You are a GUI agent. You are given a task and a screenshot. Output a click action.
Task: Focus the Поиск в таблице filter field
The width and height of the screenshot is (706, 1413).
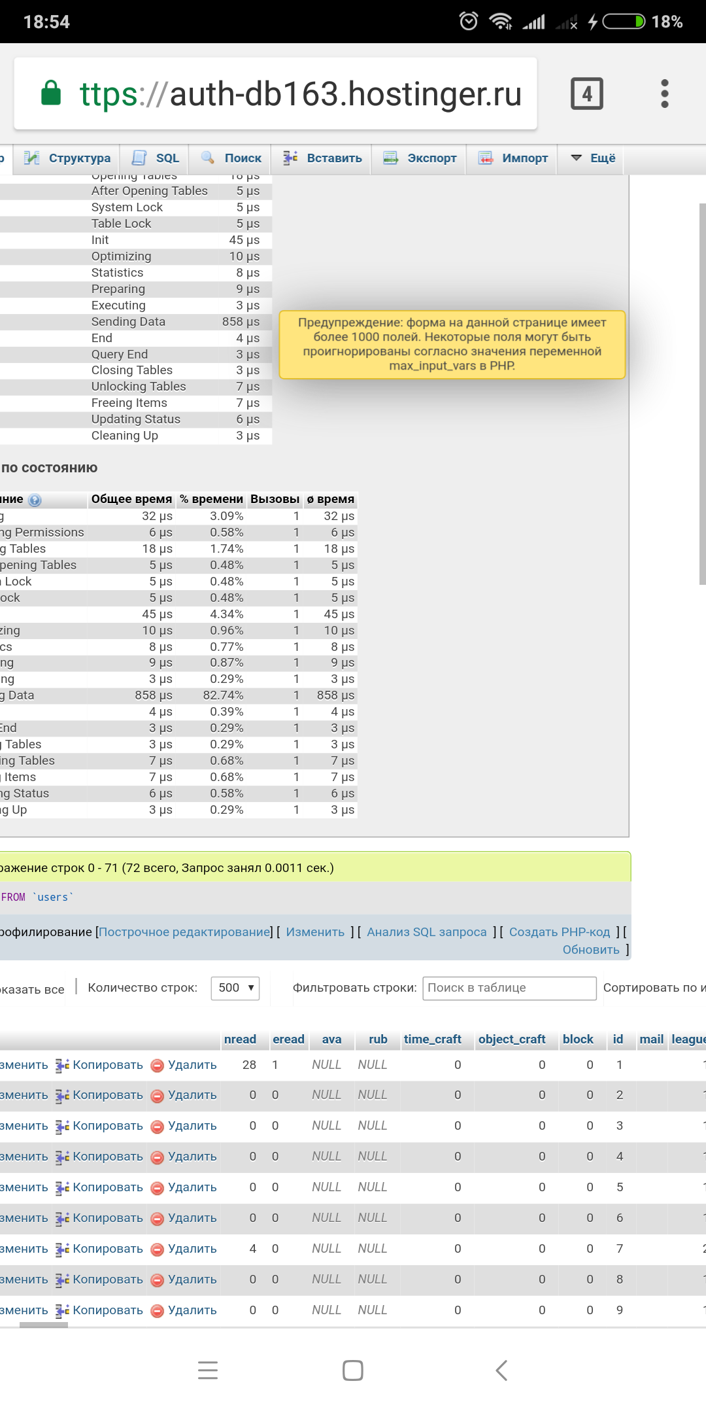tap(509, 988)
